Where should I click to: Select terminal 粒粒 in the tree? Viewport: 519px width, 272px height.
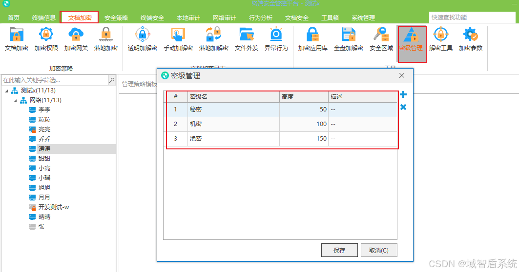click(44, 120)
